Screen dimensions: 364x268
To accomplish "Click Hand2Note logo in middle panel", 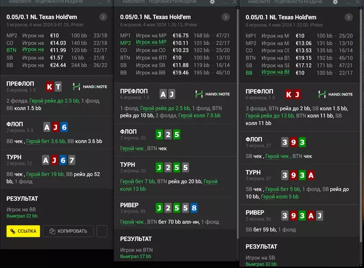I will coord(212,94).
